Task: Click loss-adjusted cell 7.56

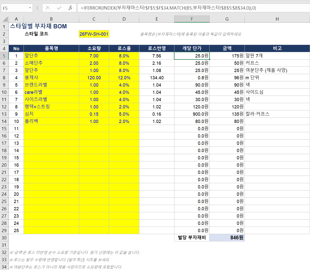Action: [157, 56]
